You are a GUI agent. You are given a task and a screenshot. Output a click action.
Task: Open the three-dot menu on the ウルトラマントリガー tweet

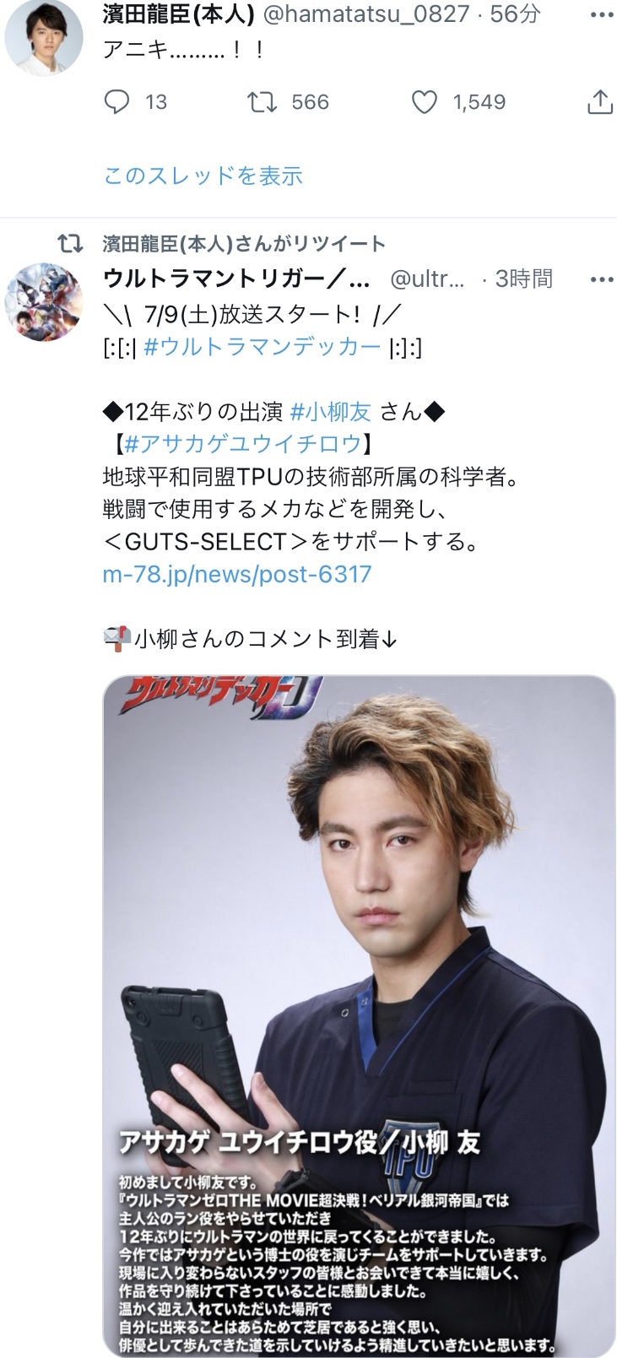[602, 279]
